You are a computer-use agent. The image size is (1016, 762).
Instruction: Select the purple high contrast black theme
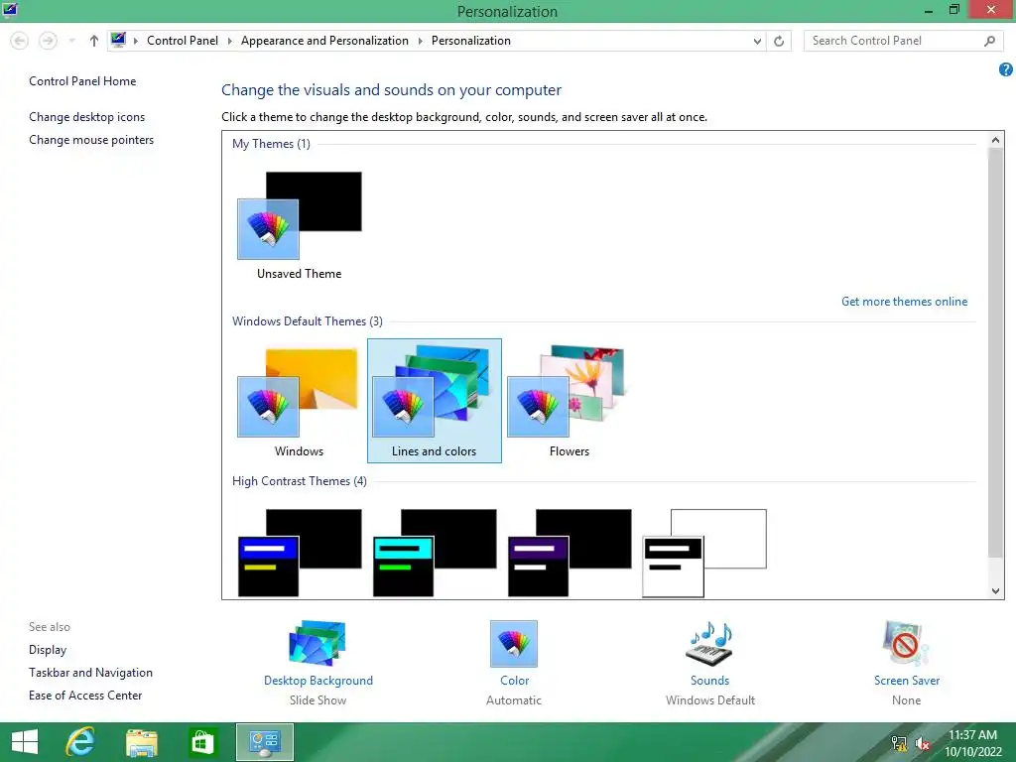pyautogui.click(x=569, y=552)
